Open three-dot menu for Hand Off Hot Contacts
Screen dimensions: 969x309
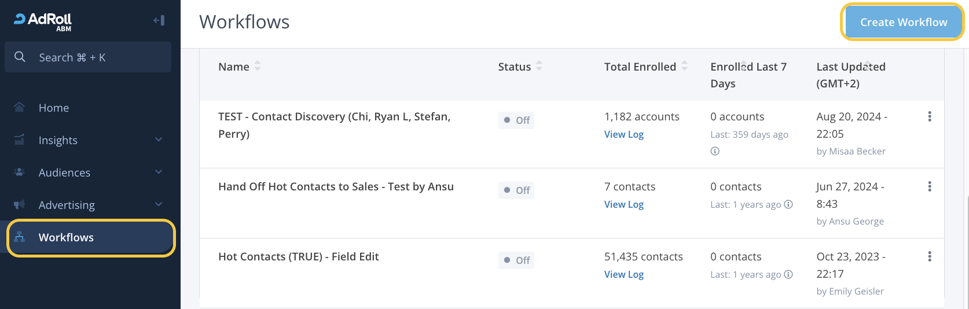click(929, 186)
